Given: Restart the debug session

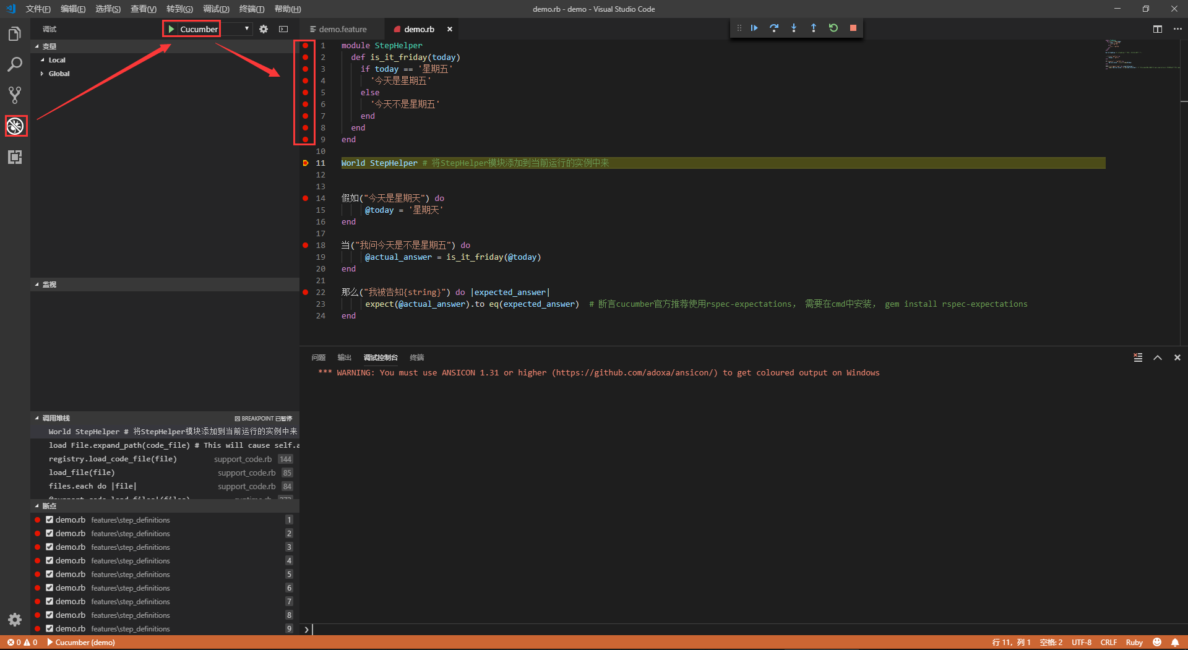Looking at the screenshot, I should pyautogui.click(x=833, y=28).
